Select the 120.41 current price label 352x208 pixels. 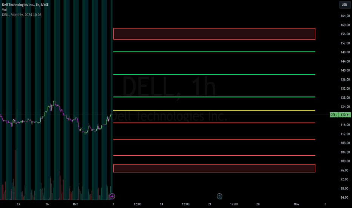pos(344,115)
